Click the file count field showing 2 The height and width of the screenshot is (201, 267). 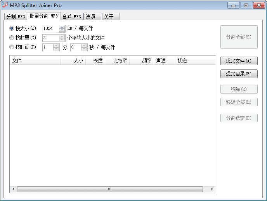[x=50, y=38]
